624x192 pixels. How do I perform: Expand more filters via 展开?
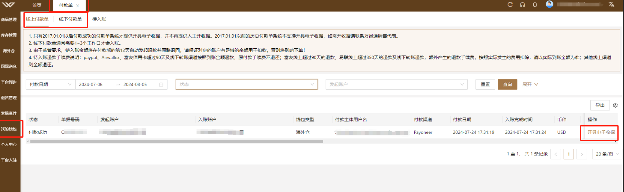(530, 84)
